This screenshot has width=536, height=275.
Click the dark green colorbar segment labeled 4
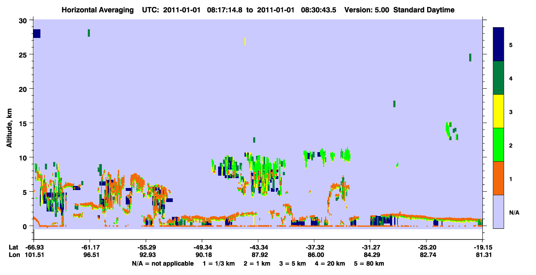498,78
